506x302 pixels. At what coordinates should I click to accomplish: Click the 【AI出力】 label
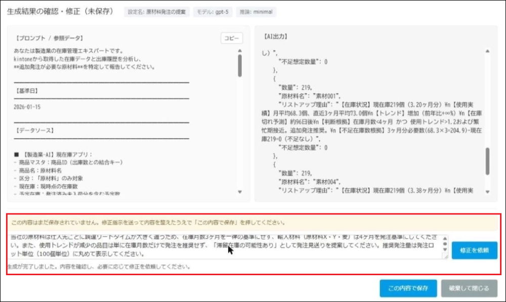276,36
